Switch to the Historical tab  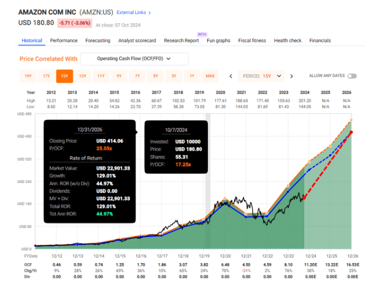pyautogui.click(x=32, y=40)
